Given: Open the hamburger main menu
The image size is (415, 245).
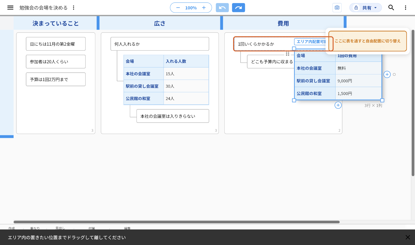Looking at the screenshot, I should pyautogui.click(x=10, y=8).
